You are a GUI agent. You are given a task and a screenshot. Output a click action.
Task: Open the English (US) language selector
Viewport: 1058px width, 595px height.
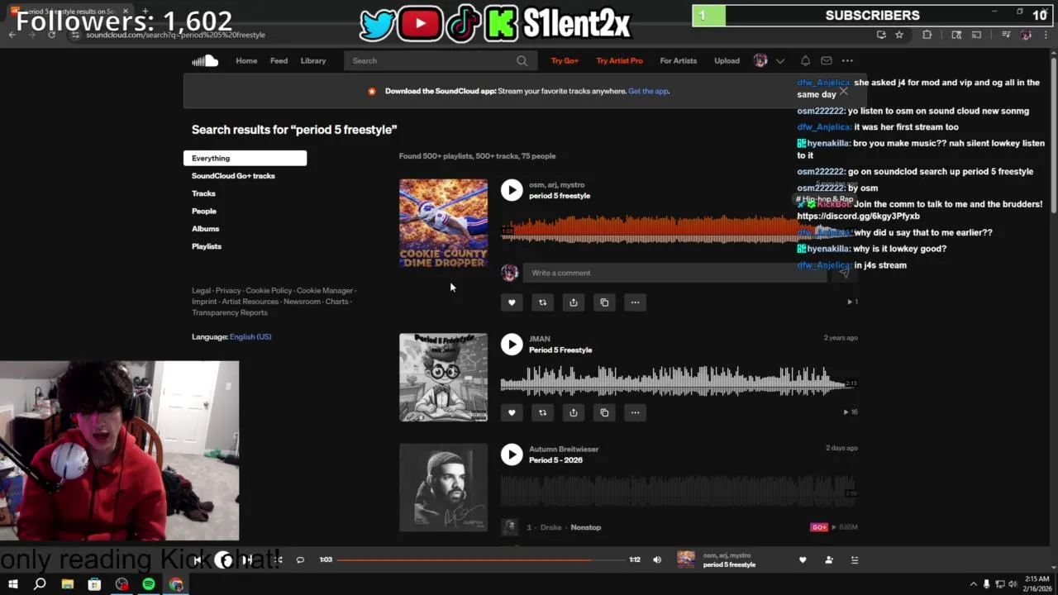tap(250, 336)
